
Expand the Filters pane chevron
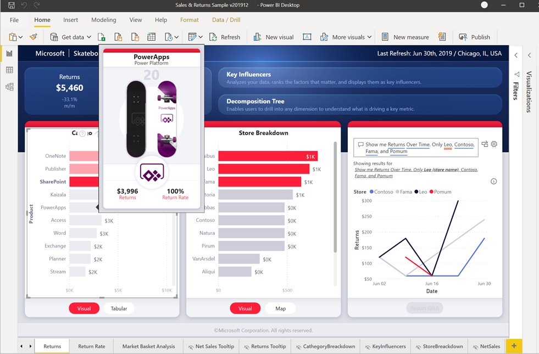(x=516, y=55)
